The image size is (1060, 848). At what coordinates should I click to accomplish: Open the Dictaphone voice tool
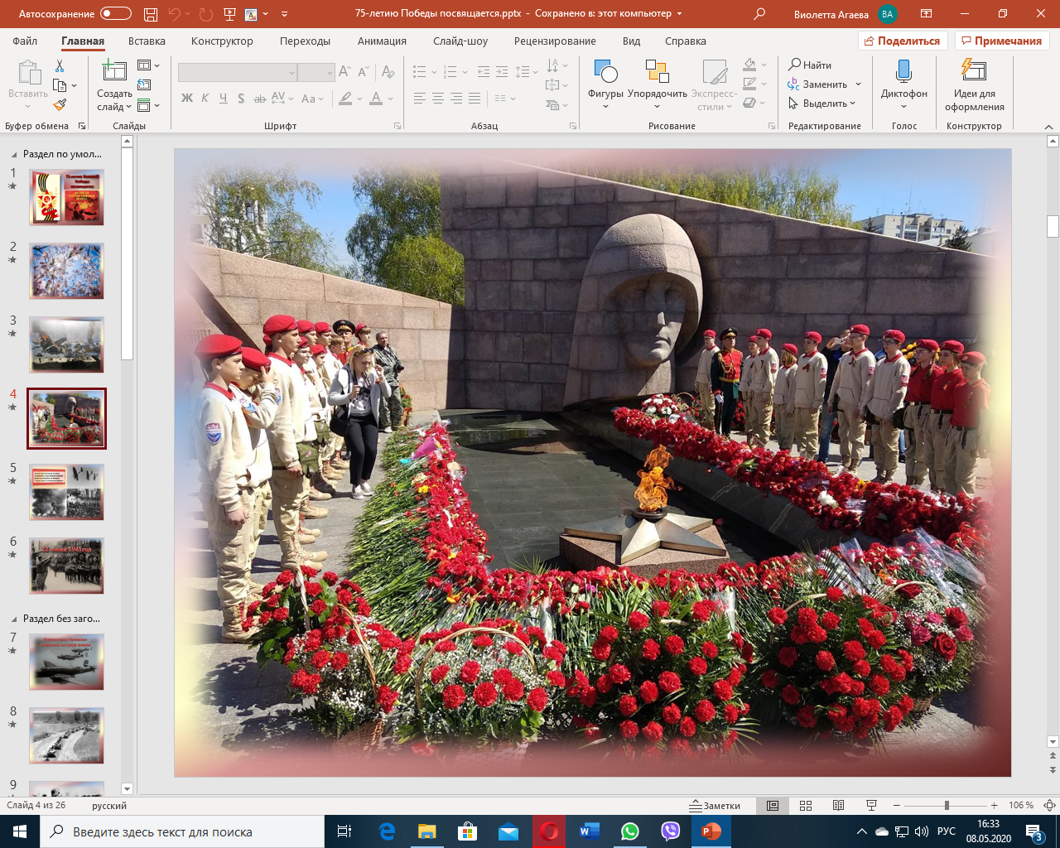pyautogui.click(x=903, y=81)
